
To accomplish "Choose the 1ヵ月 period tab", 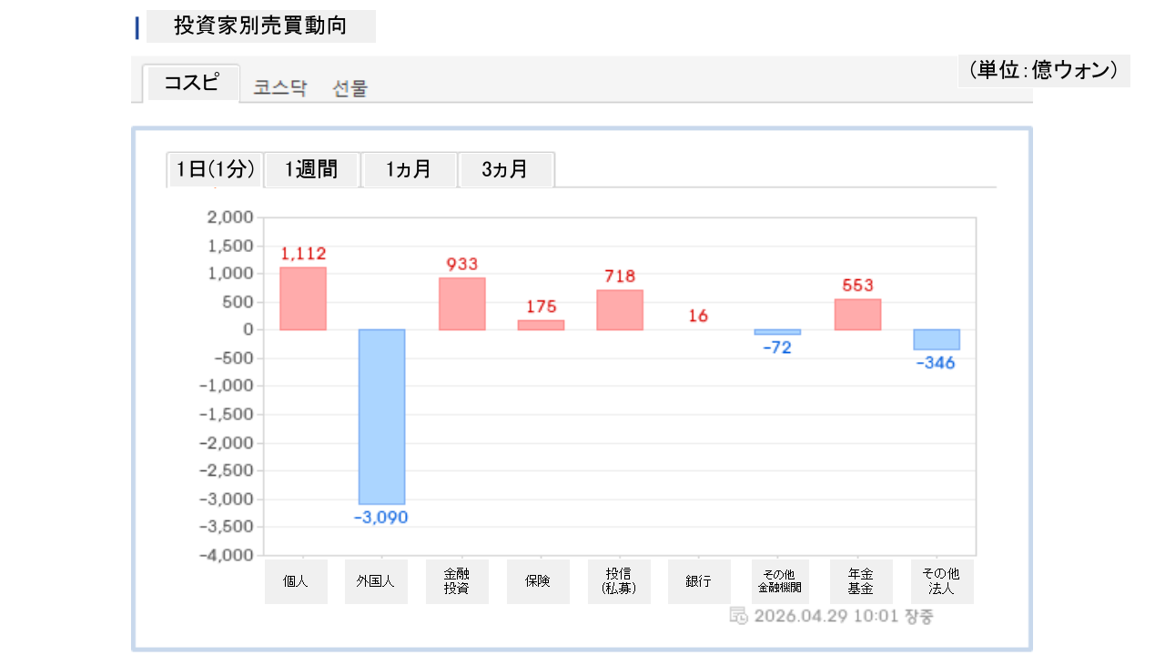I will click(x=409, y=169).
